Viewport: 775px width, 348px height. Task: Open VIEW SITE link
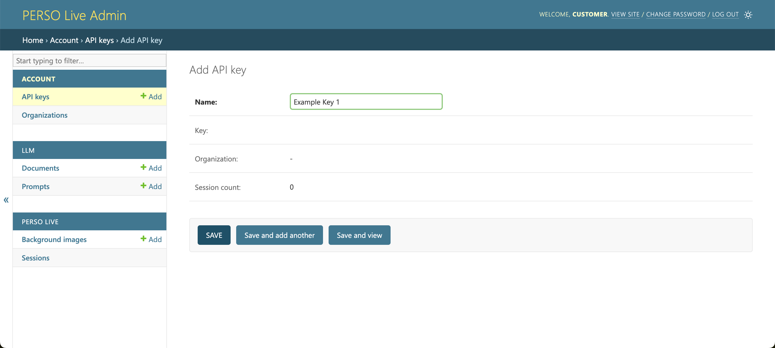coord(626,14)
